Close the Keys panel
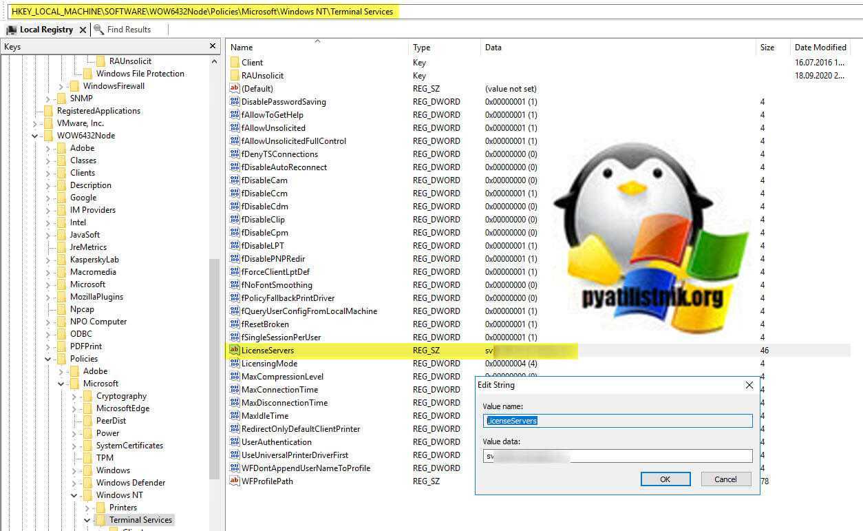Image resolution: width=863 pixels, height=531 pixels. [x=213, y=46]
